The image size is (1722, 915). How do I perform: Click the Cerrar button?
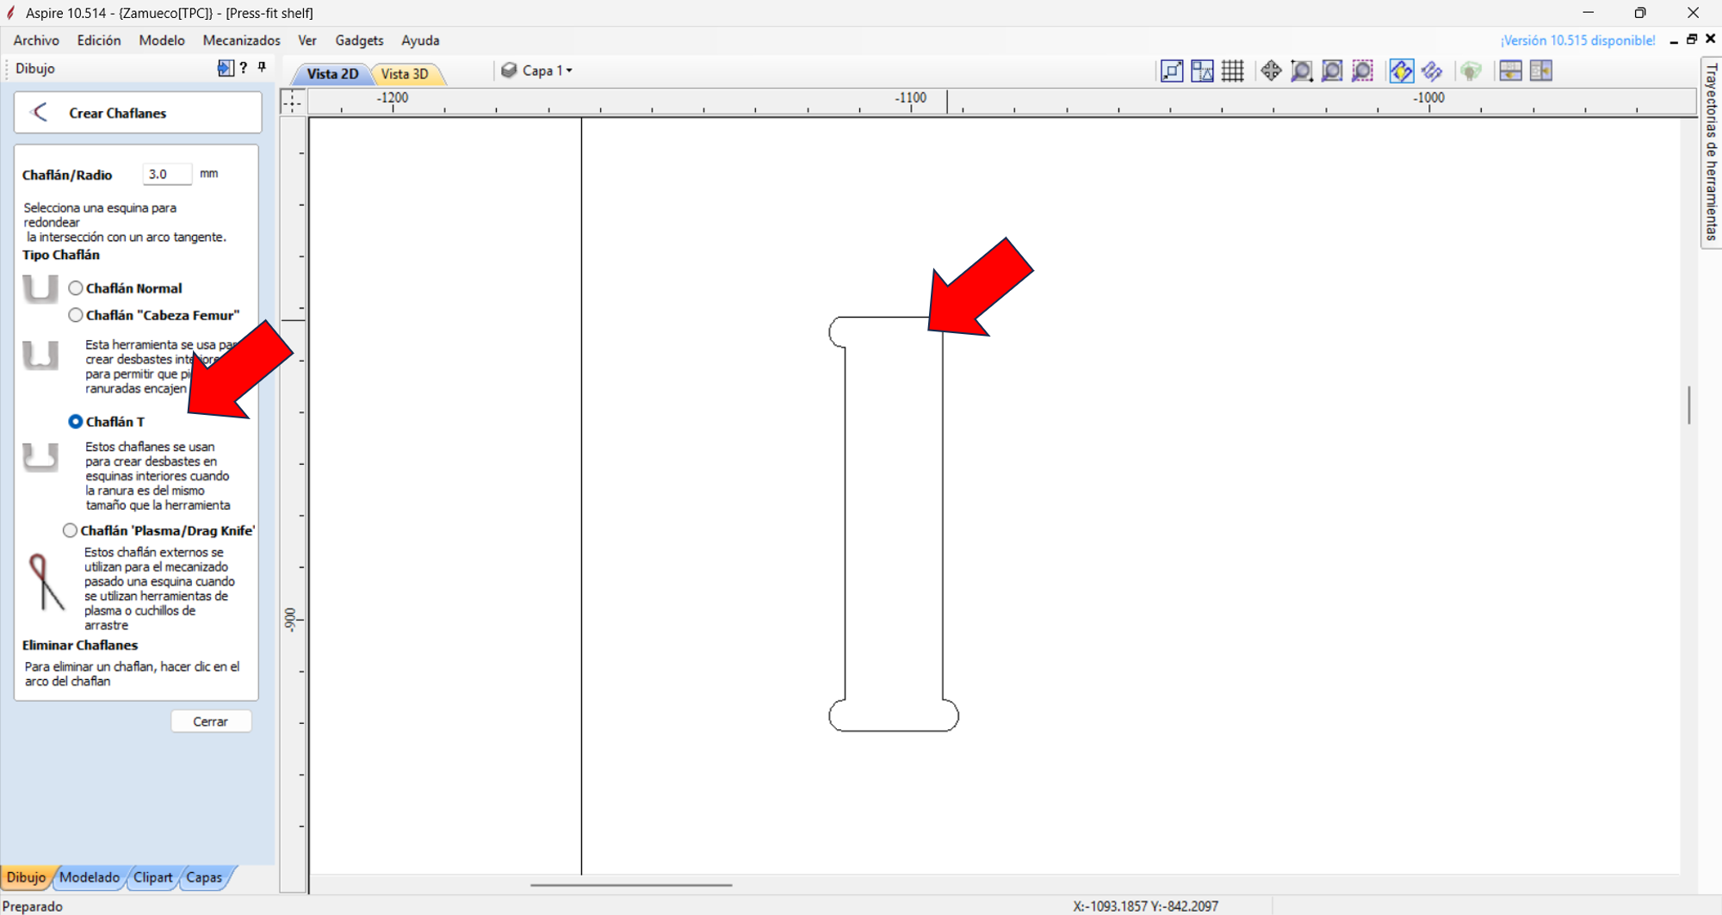(211, 721)
